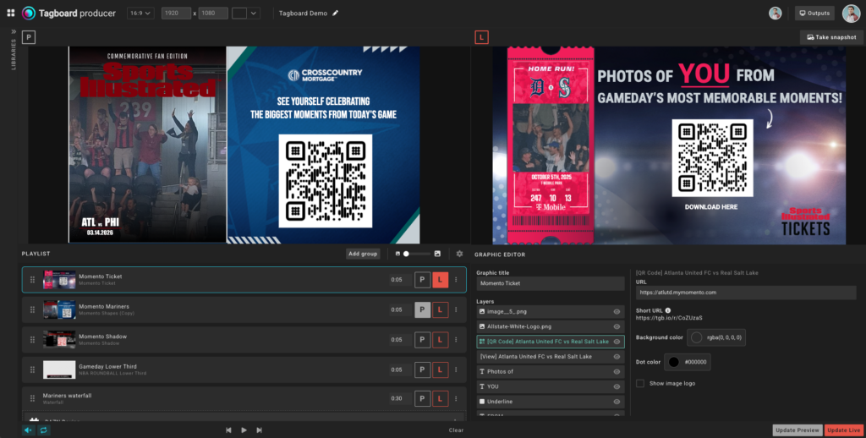Send Gameday Lower Third live
This screenshot has height=438, width=866.
(x=440, y=370)
